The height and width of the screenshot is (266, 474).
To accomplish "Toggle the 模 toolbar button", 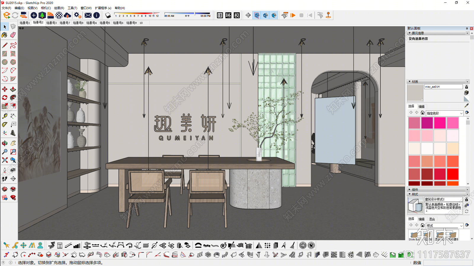I will tap(237, 15).
